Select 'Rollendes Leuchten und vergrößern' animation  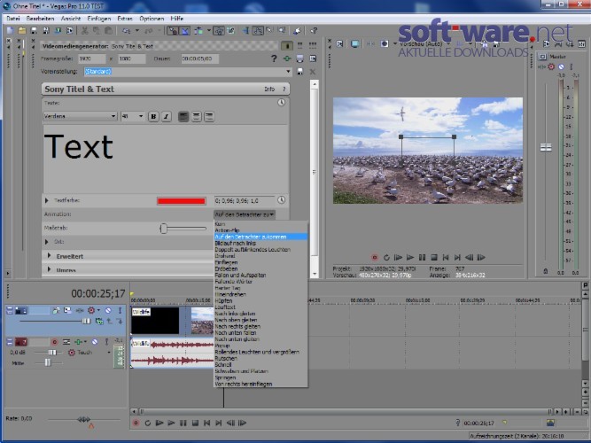257,352
